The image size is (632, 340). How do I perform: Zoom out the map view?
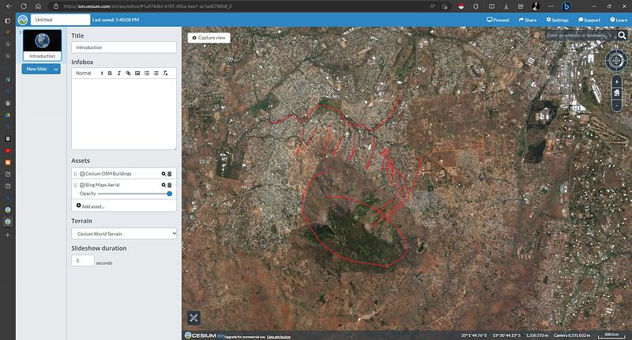[x=616, y=104]
